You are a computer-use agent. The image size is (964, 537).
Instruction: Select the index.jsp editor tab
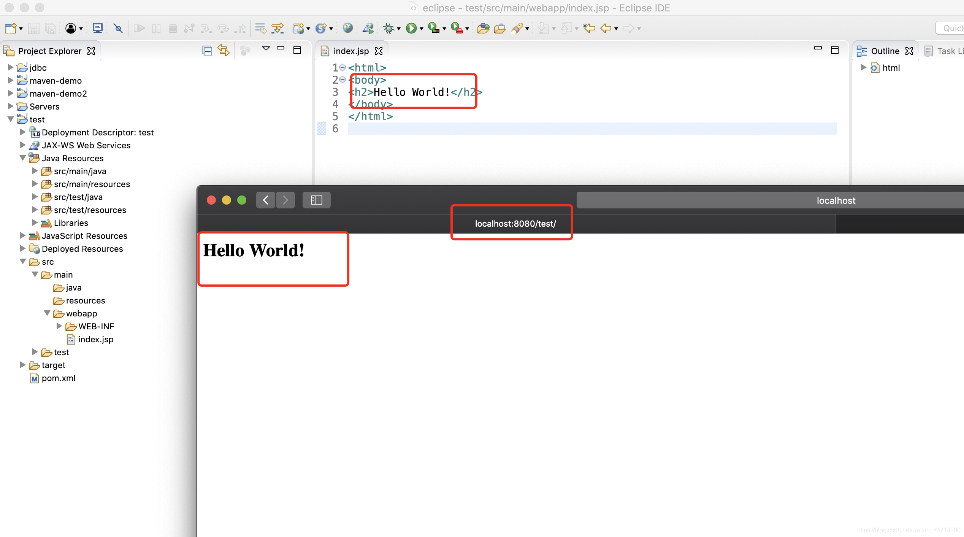coord(350,51)
